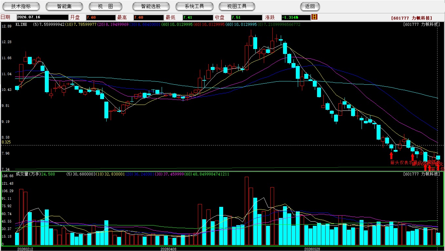
Task: Toggle the 日 period icon
Action: pos(314,17)
